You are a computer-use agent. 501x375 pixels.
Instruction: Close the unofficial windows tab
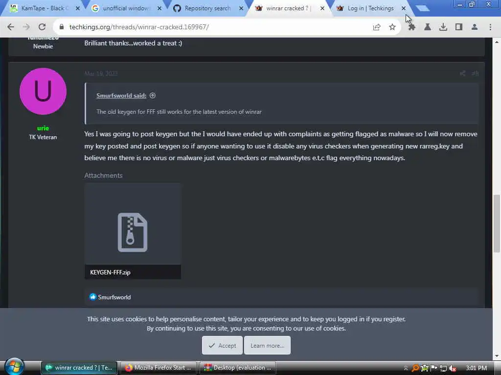[159, 9]
